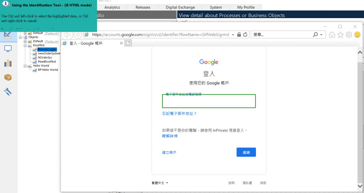Open the address bar URL dropdown
Screen dimensions: 364x193
(x=233, y=34)
